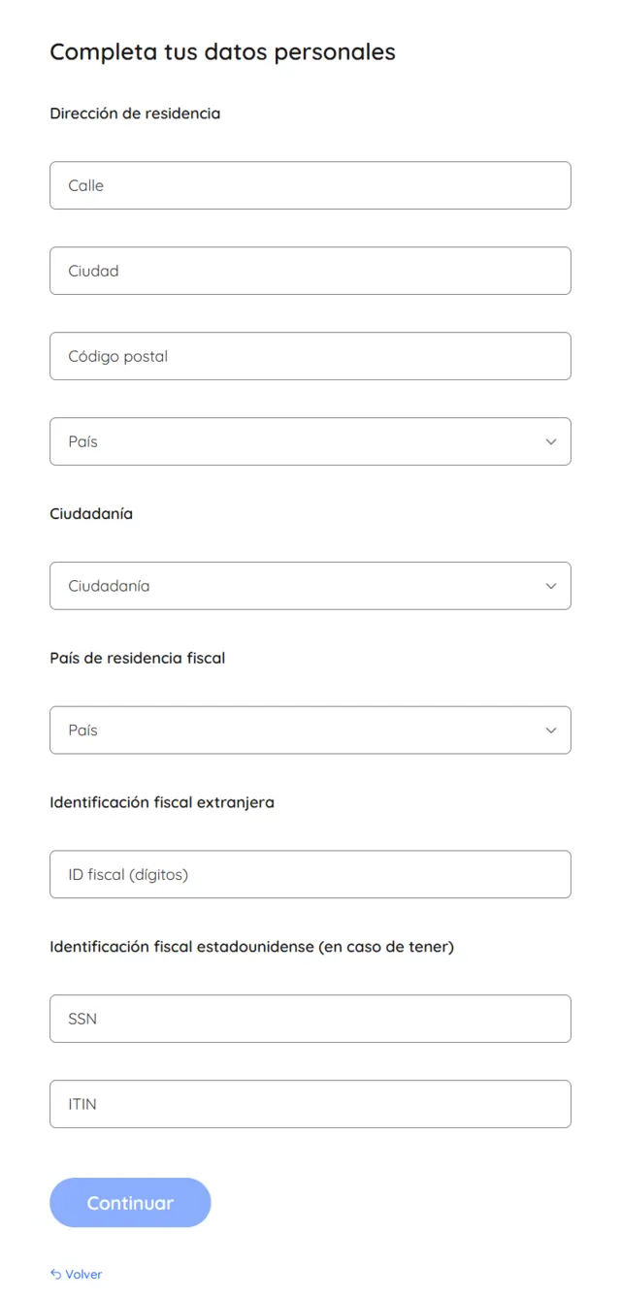Image resolution: width=621 pixels, height=1298 pixels.
Task: Click the Dirección de residencia section heading
Action: (135, 114)
